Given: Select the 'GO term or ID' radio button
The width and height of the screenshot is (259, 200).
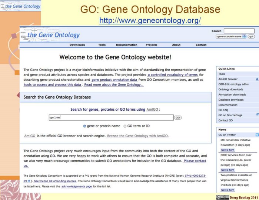Looking at the screenshot, I should [x=124, y=126].
